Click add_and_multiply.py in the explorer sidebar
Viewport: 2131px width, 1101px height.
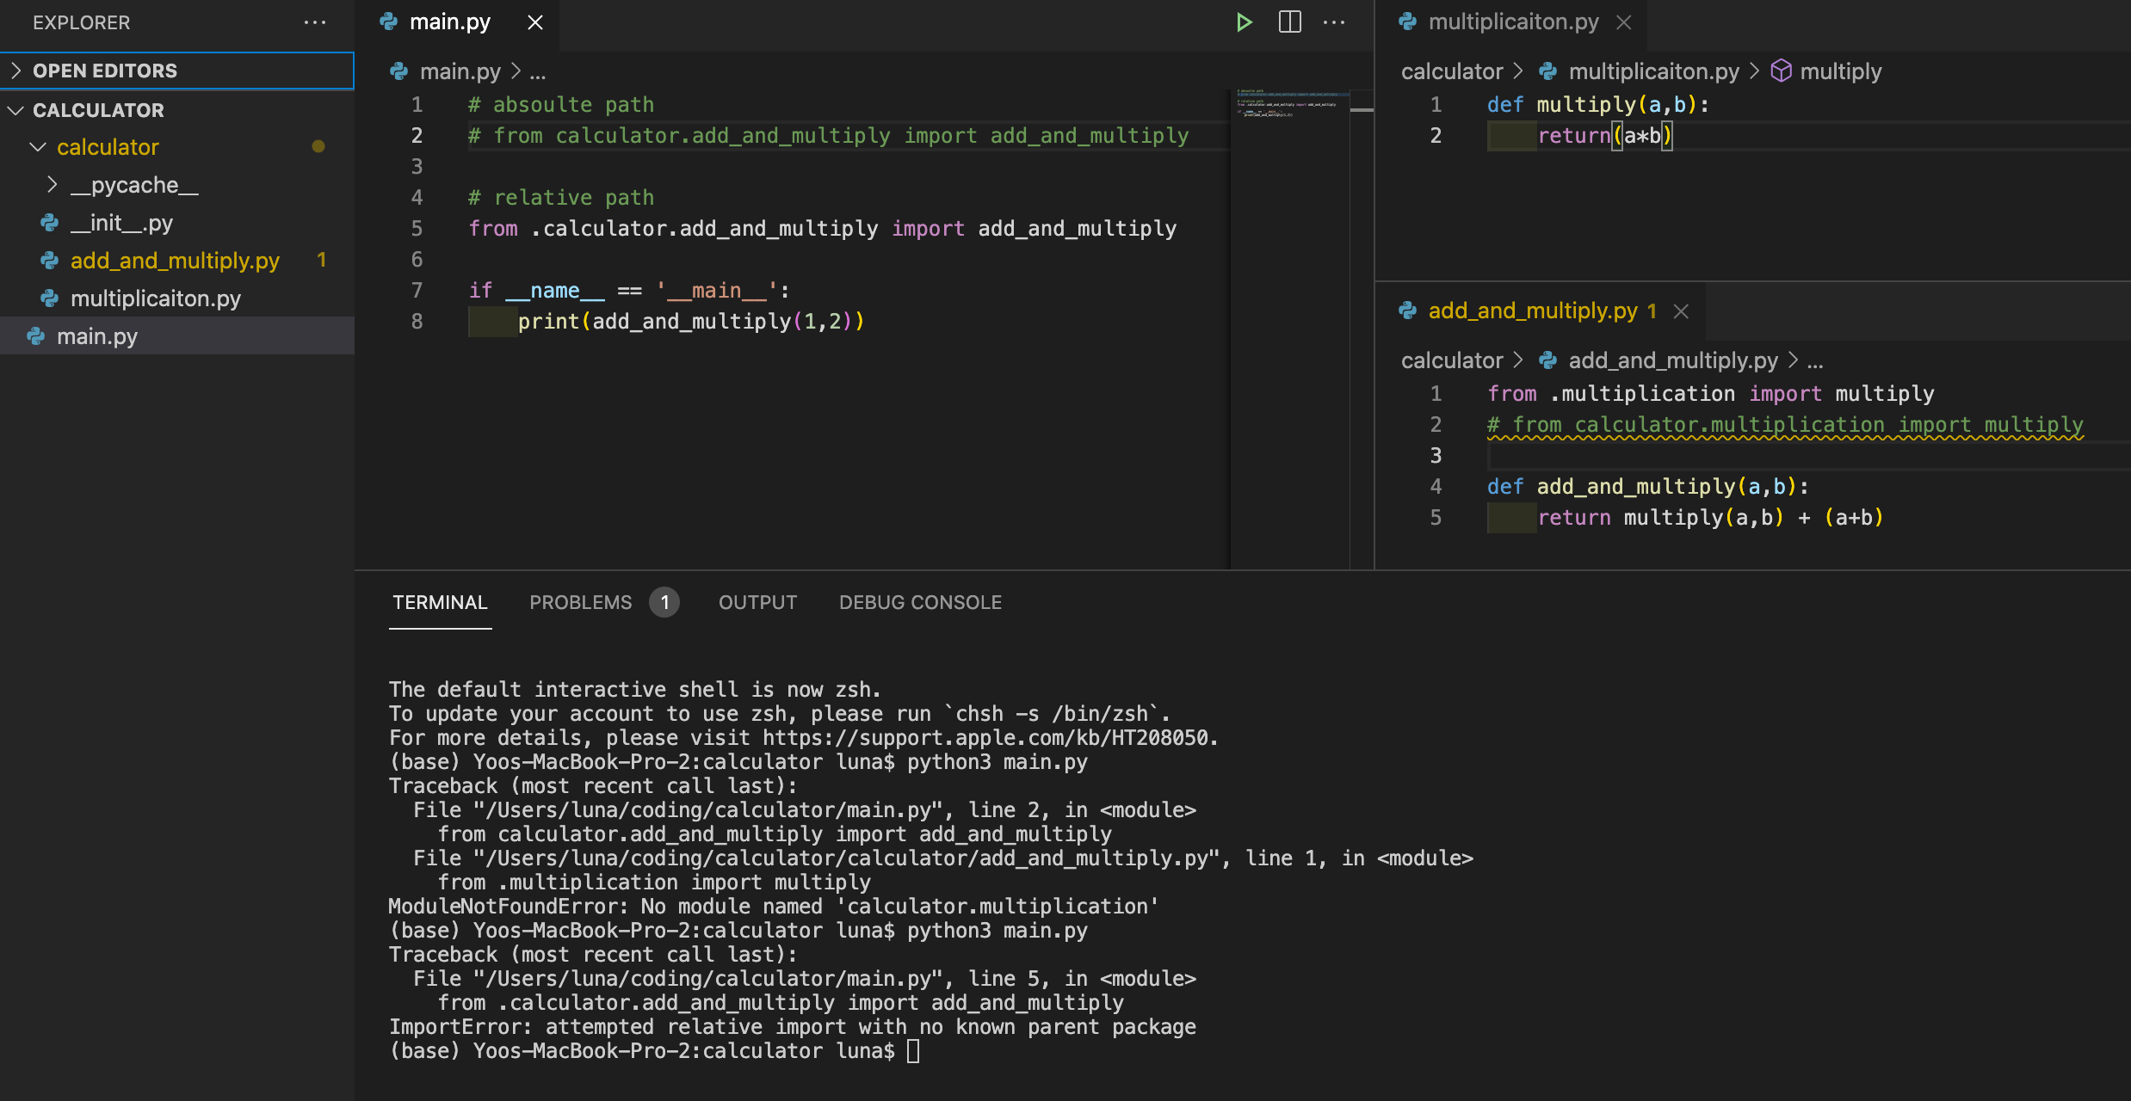(176, 260)
